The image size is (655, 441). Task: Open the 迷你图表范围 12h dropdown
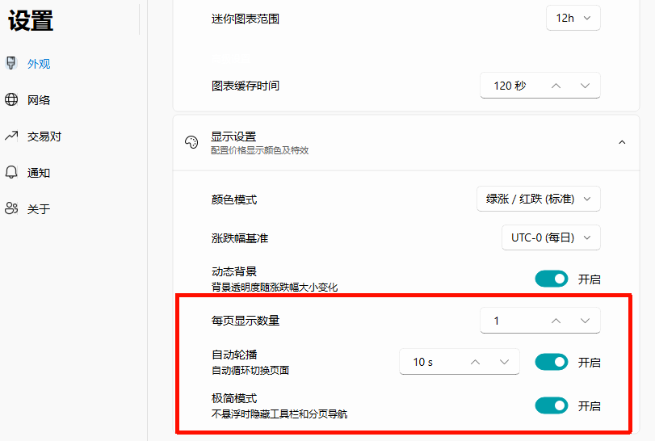coord(574,18)
